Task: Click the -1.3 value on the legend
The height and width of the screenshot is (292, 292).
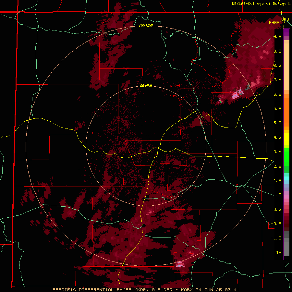Action: point(276,238)
